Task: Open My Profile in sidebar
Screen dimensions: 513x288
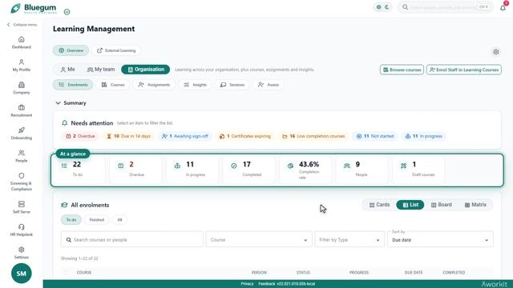Action: pyautogui.click(x=22, y=65)
